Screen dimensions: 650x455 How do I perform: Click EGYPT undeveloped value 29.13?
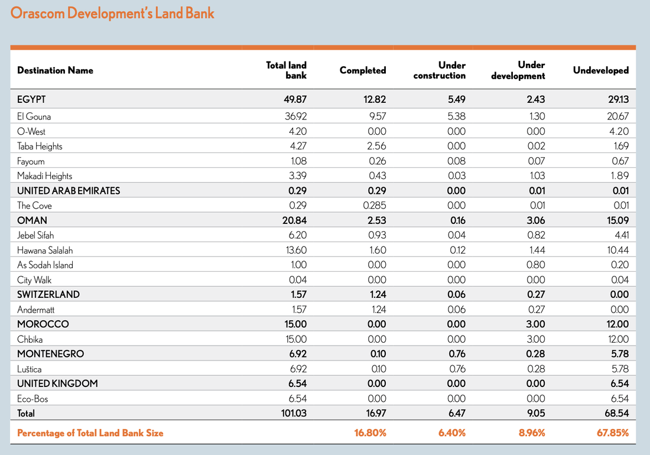click(x=619, y=99)
